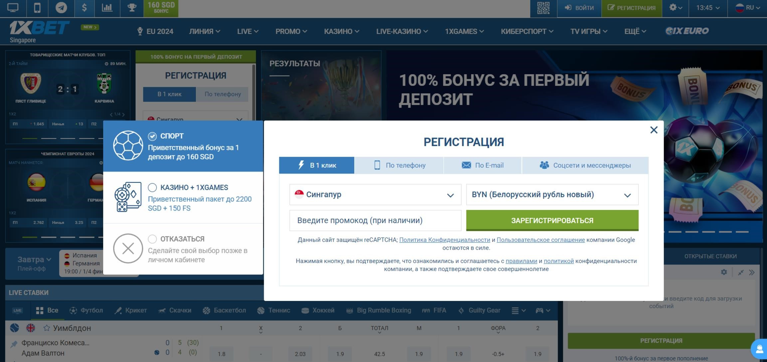Open the support chat bubble icon
The height and width of the screenshot is (362, 767).
click(x=759, y=349)
